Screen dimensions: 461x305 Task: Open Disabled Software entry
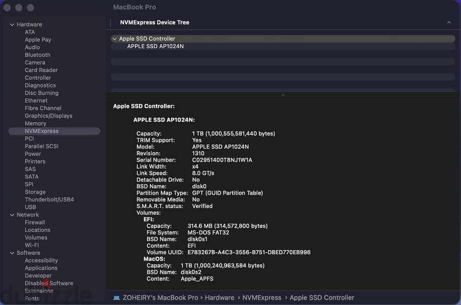pos(49,284)
